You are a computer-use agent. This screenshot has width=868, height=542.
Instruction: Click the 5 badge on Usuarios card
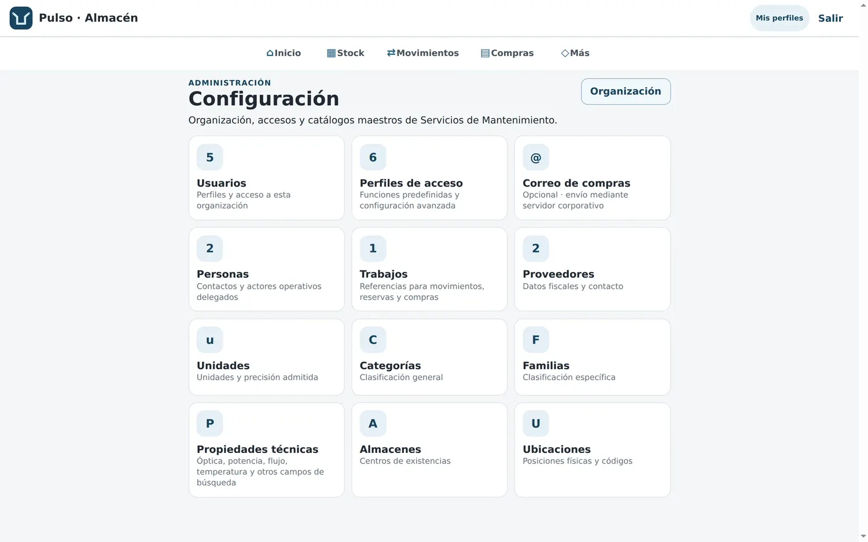210,157
